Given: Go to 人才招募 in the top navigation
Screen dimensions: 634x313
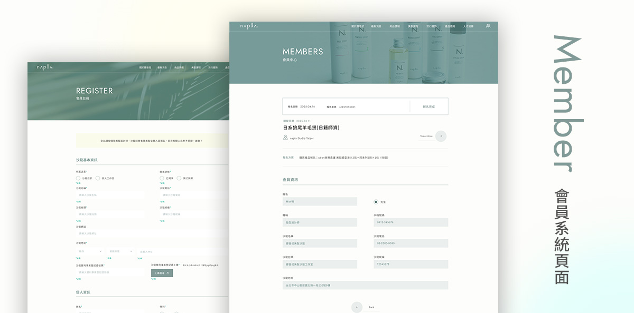Looking at the screenshot, I should [x=469, y=26].
